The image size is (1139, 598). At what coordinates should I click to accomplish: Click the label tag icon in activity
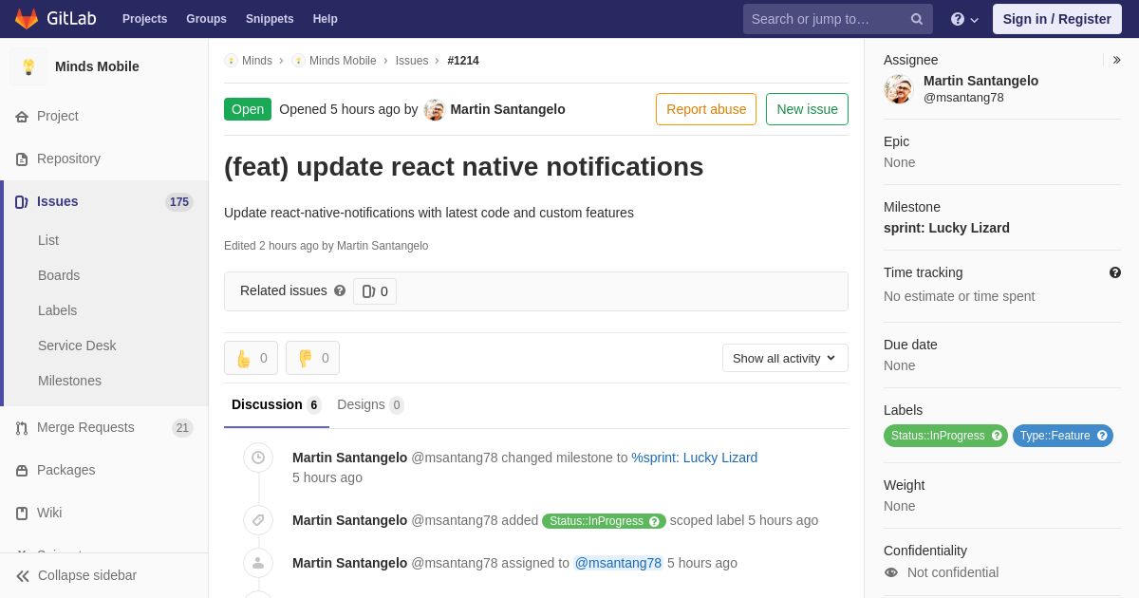pos(258,520)
